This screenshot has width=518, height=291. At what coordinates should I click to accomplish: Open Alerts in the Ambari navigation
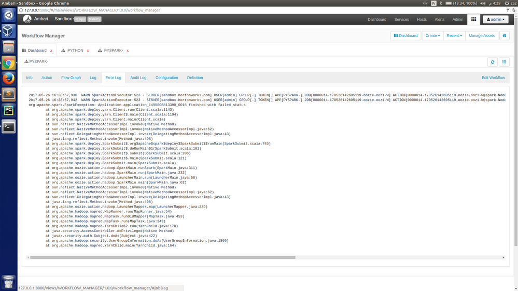click(439, 20)
